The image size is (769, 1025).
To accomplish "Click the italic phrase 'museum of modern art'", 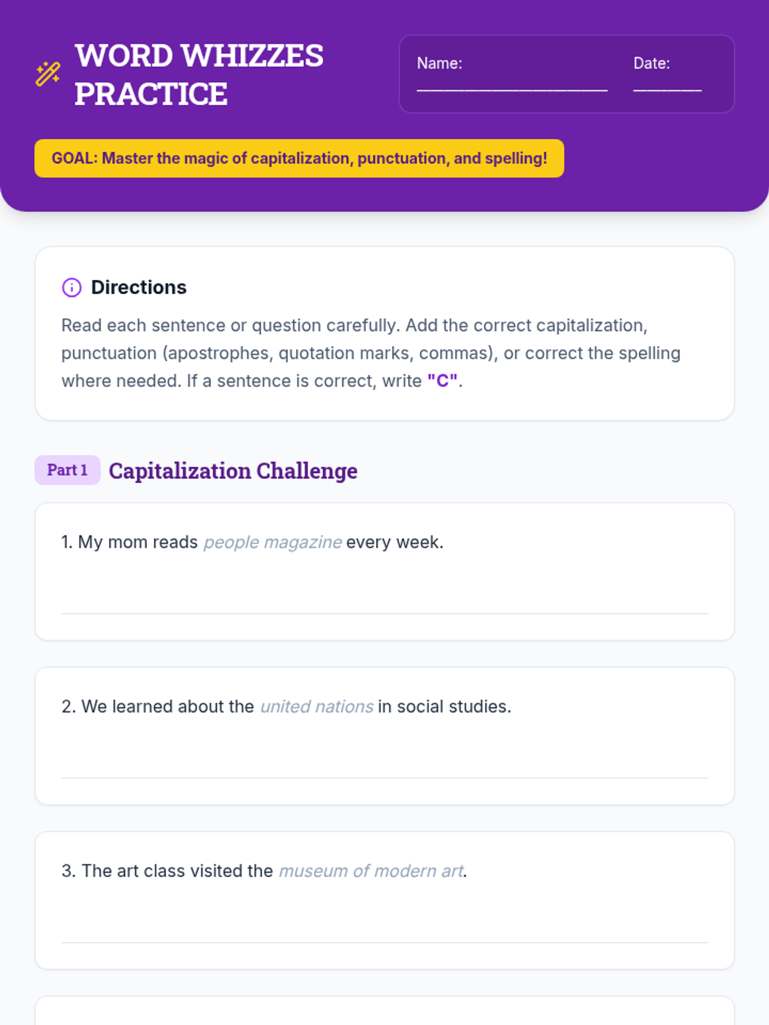I will click(371, 871).
